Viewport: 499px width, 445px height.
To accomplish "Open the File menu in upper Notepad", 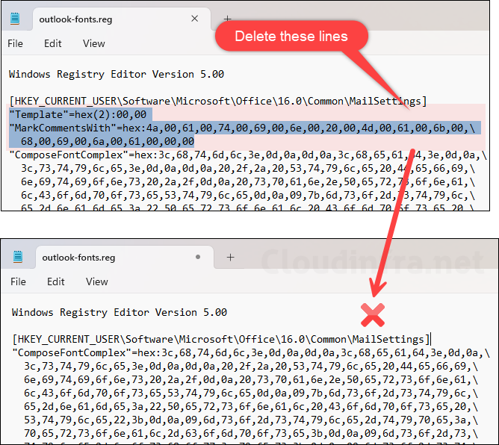I will click(x=16, y=43).
